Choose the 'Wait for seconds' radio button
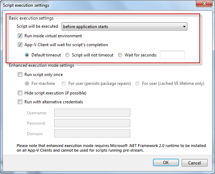The height and width of the screenshot is (174, 215). pos(120,55)
